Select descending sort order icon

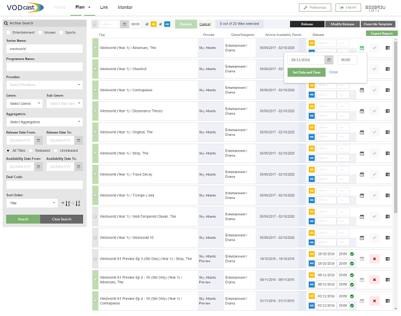(78, 204)
